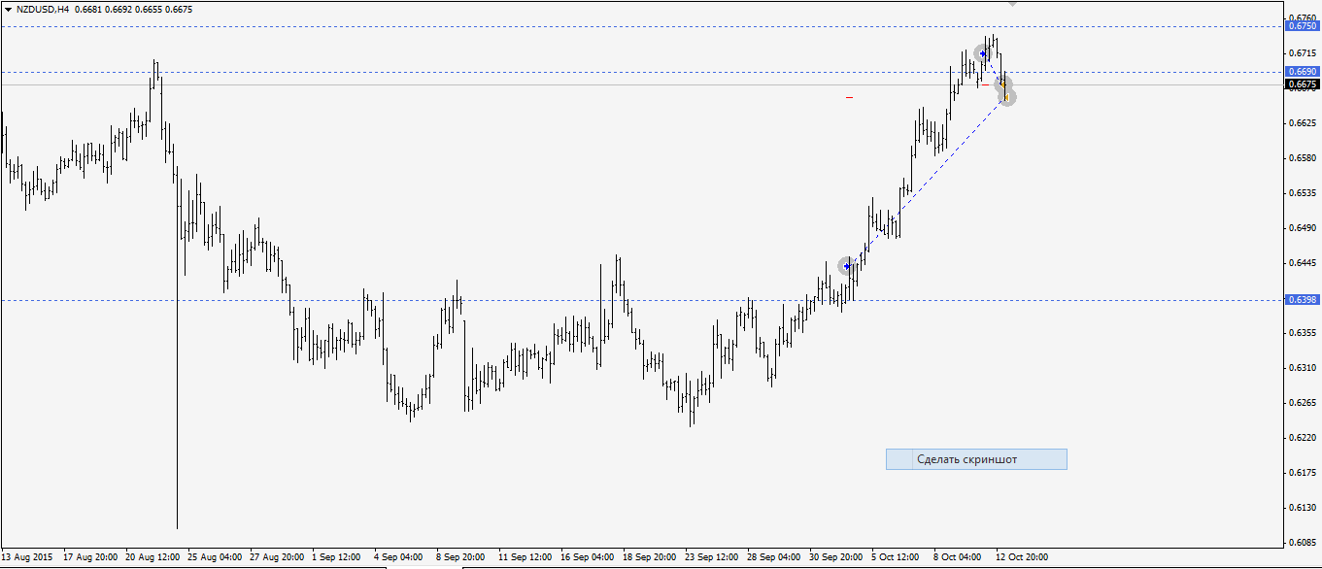Image resolution: width=1322 pixels, height=569 pixels.
Task: Click the blue 0.6690 price level label
Action: [x=1302, y=71]
